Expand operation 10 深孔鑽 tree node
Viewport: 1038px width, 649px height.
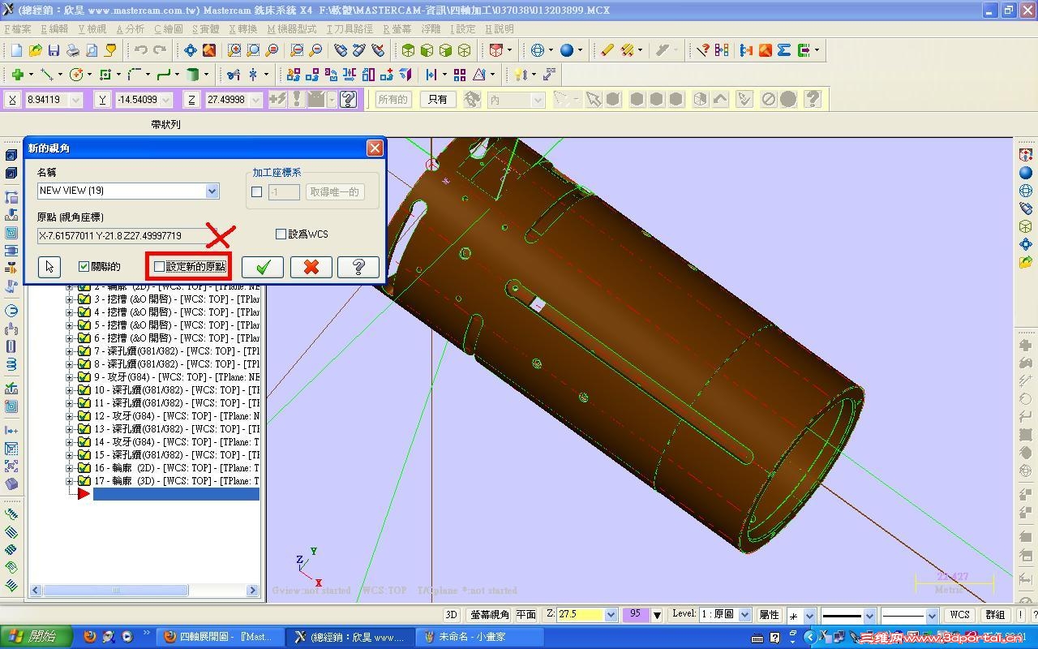pos(70,390)
